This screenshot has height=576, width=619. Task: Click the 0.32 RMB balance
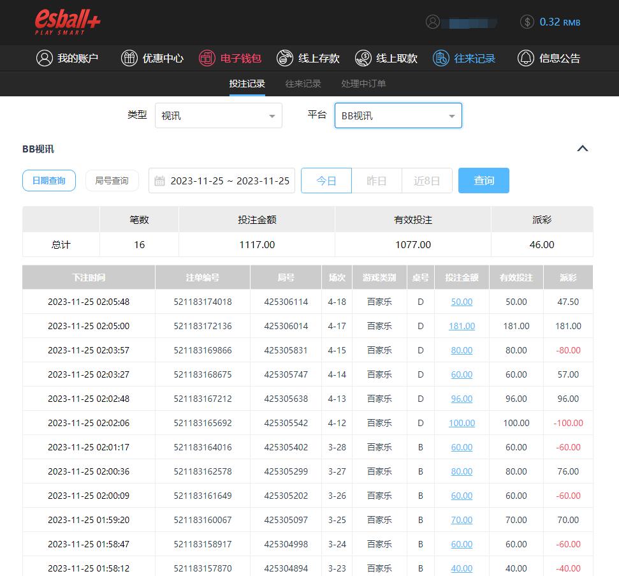560,22
